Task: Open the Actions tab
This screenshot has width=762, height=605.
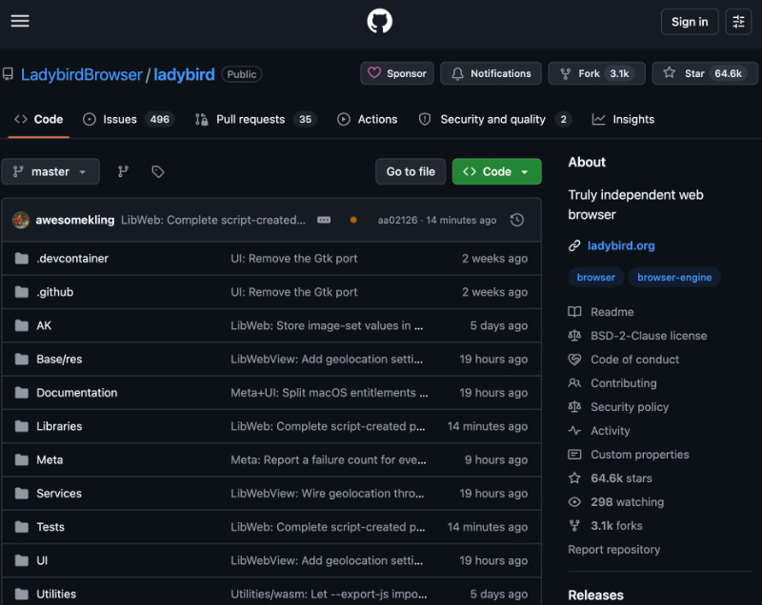Action: pos(368,119)
